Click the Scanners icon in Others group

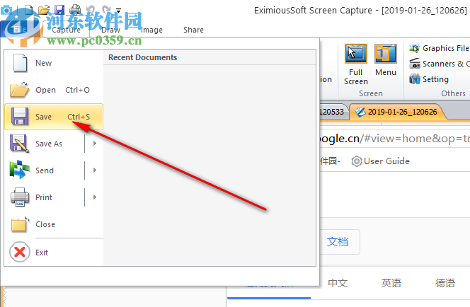click(x=415, y=64)
